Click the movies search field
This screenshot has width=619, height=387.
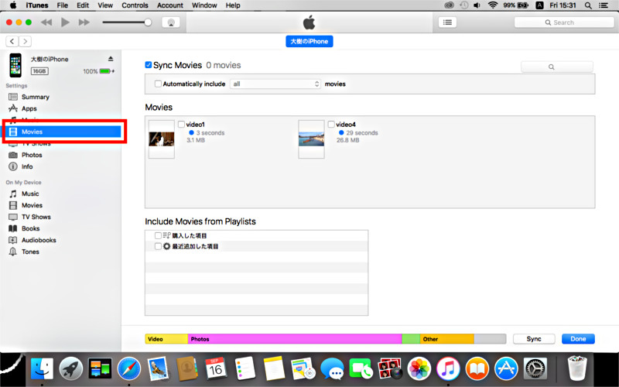[x=556, y=67]
